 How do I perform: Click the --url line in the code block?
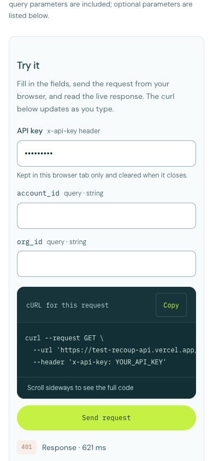(x=115, y=350)
